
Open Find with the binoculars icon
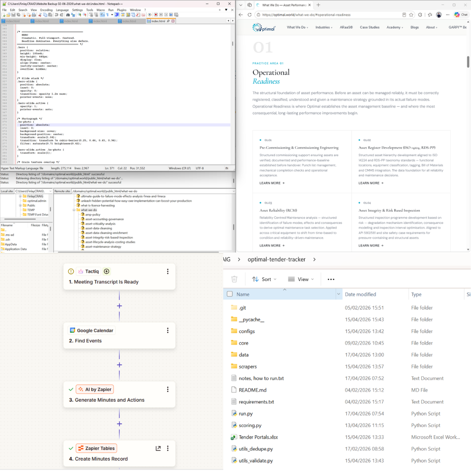68,15
